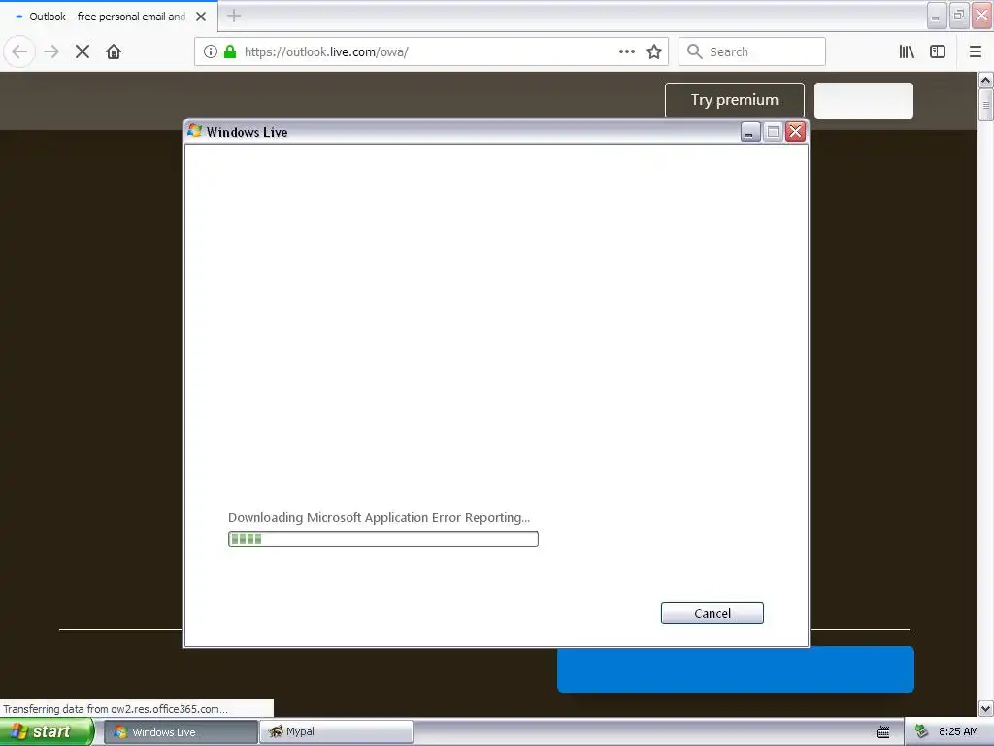Select the Outlook free personal email tab
The height and width of the screenshot is (746, 994).
pos(109,17)
